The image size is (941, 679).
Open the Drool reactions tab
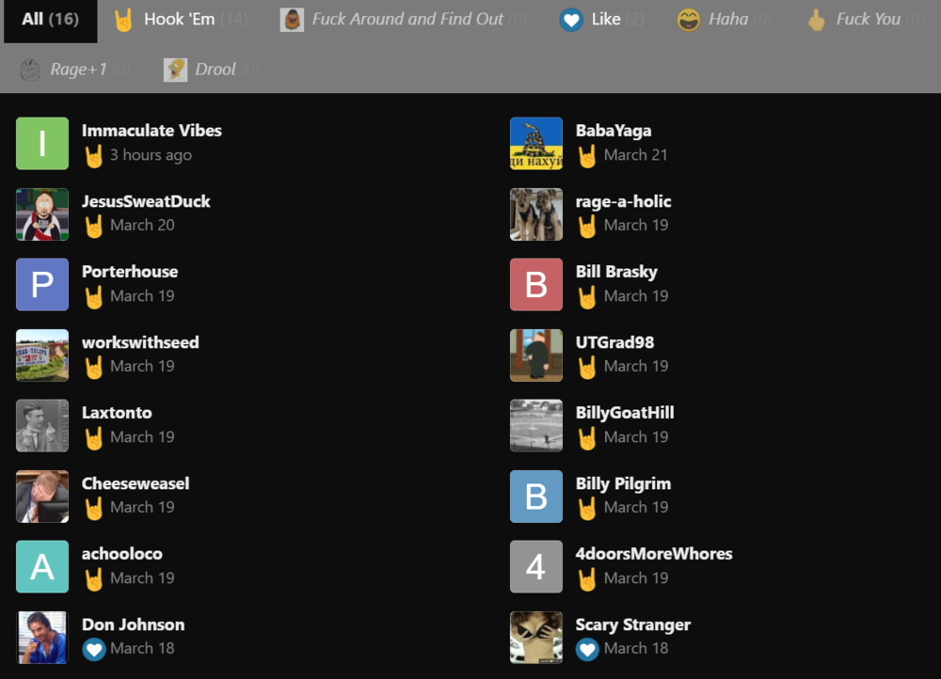click(209, 69)
